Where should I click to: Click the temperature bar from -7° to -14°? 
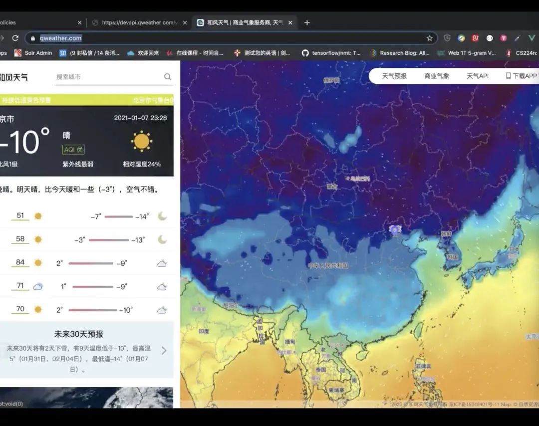click(119, 217)
